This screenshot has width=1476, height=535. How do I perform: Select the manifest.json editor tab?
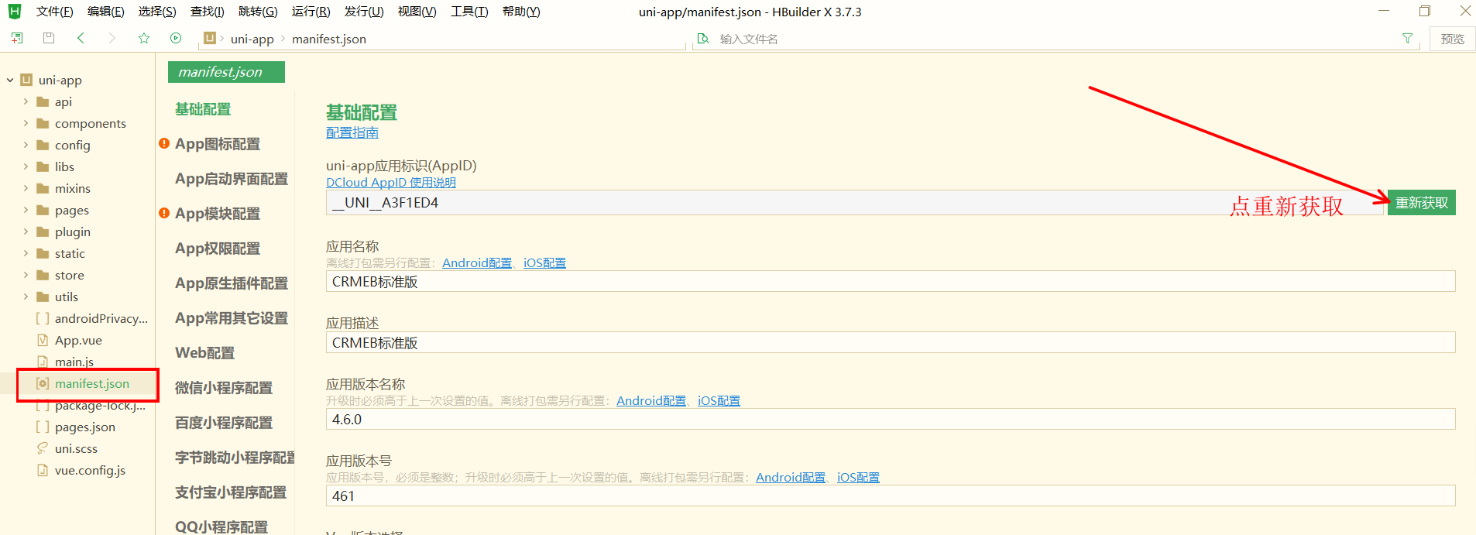(x=226, y=72)
